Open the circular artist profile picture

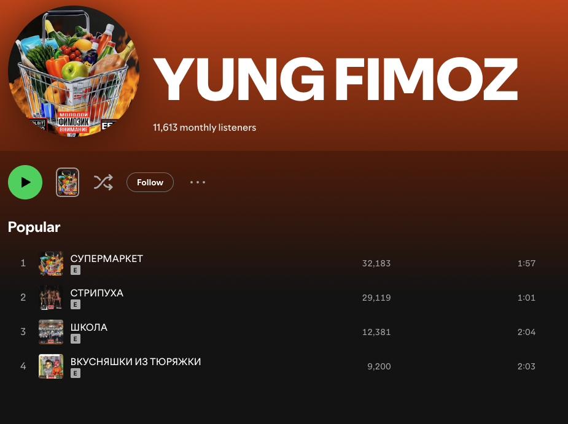[74, 71]
